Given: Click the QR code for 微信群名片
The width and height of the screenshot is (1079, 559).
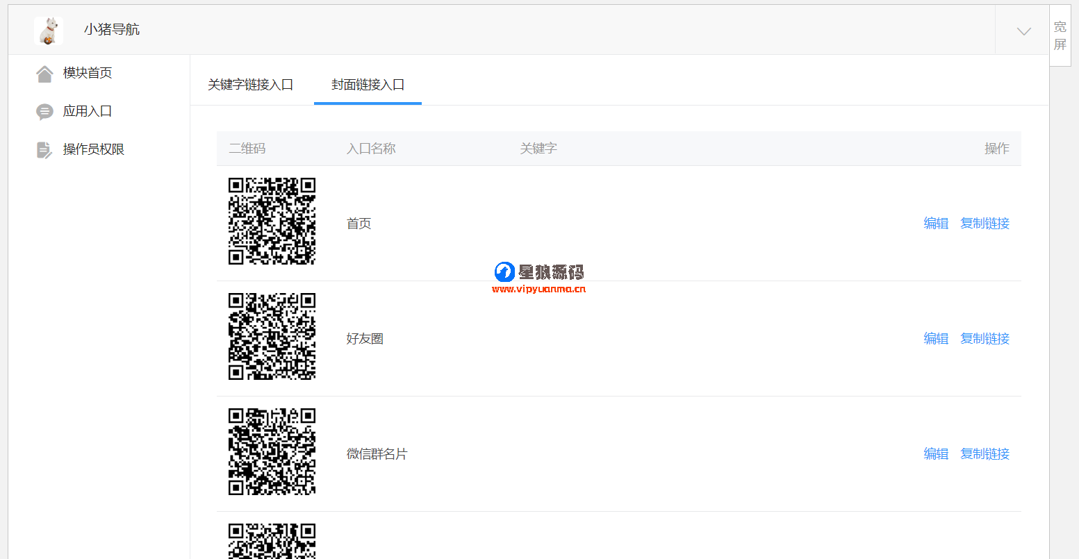Looking at the screenshot, I should pyautogui.click(x=272, y=451).
